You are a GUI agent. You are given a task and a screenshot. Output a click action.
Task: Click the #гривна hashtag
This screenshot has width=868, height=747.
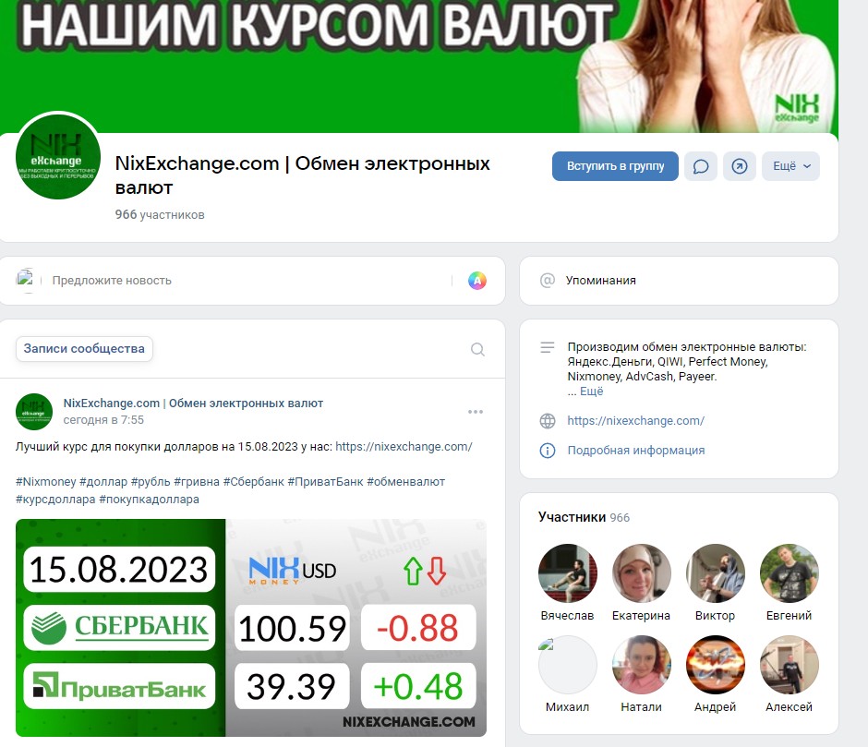(197, 482)
